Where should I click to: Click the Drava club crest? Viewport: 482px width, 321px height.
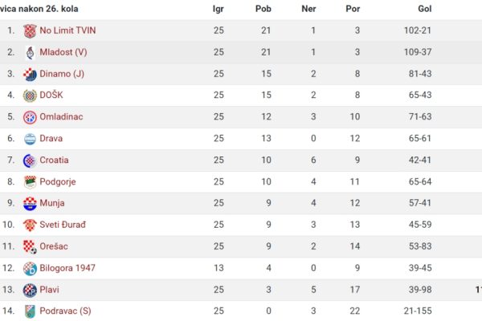click(x=30, y=139)
